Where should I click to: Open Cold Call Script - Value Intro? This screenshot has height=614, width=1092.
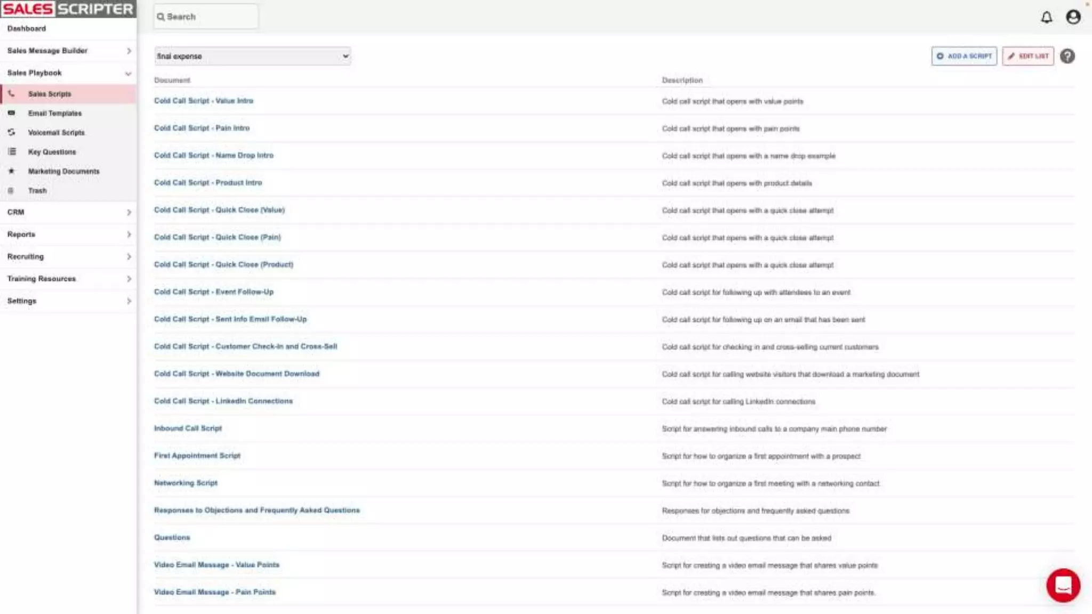coord(204,101)
